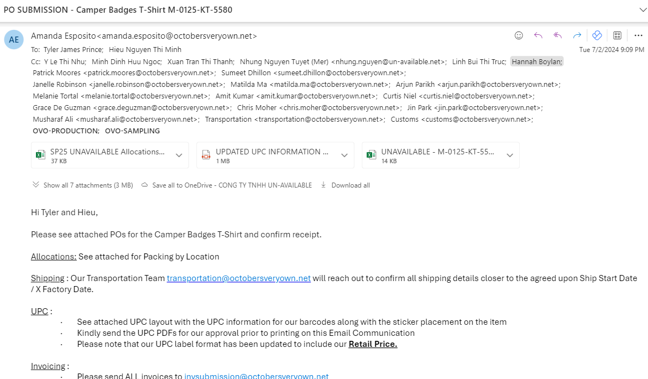
Task: Expand options for UPDATED UPC INFORMATION attachment
Action: pos(344,155)
